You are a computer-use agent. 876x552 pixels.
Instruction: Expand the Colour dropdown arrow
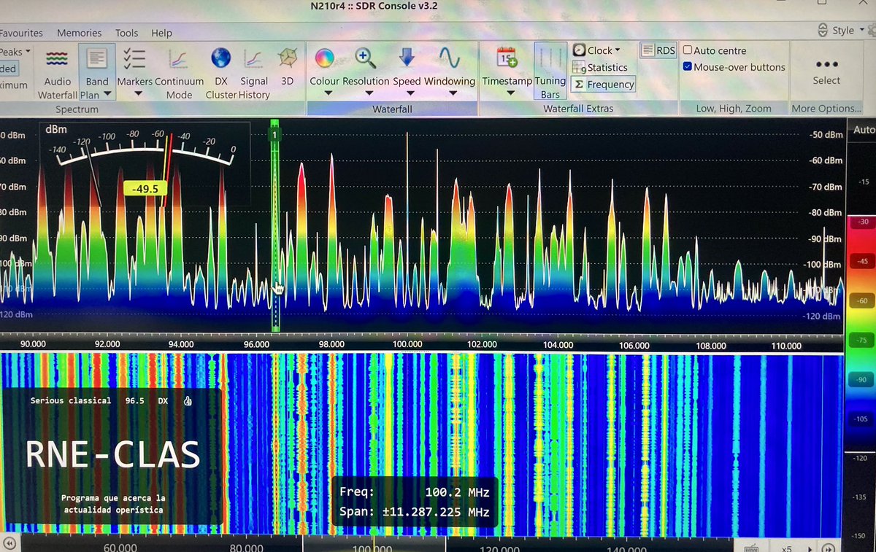coord(327,93)
